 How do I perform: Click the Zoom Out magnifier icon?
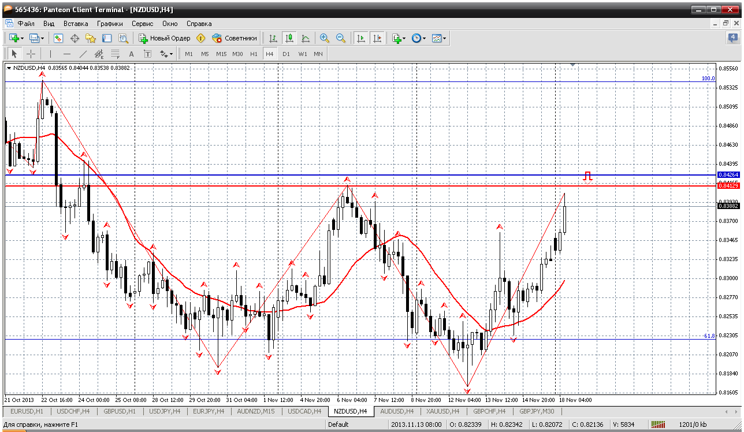click(x=341, y=38)
